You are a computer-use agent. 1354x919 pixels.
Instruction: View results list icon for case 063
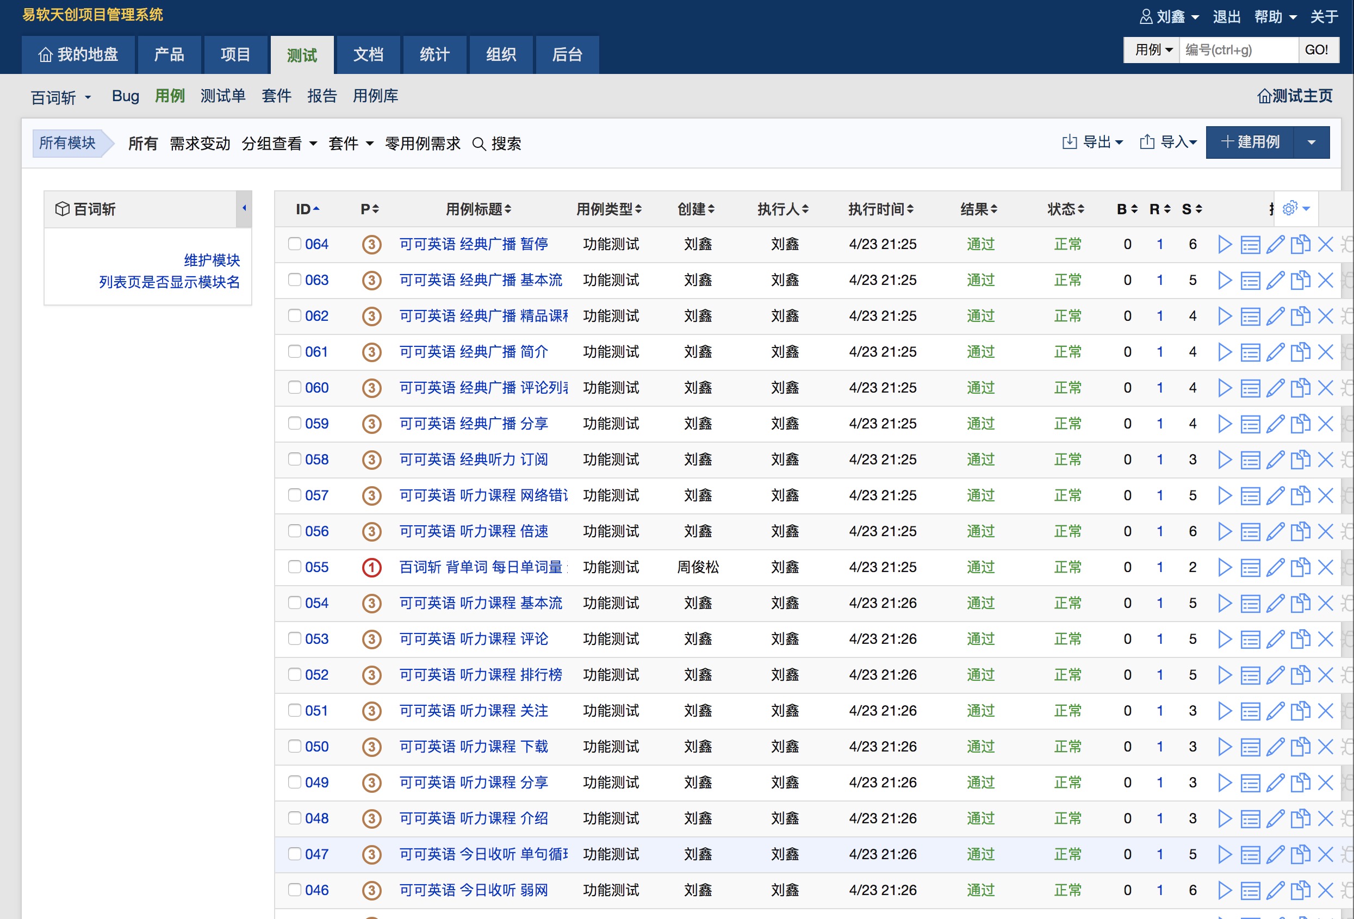pyautogui.click(x=1250, y=280)
